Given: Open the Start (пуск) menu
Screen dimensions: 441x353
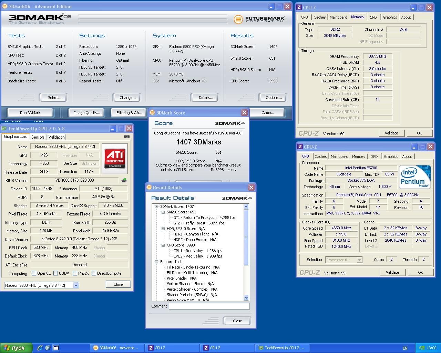Looking at the screenshot, I should click(x=16, y=348).
